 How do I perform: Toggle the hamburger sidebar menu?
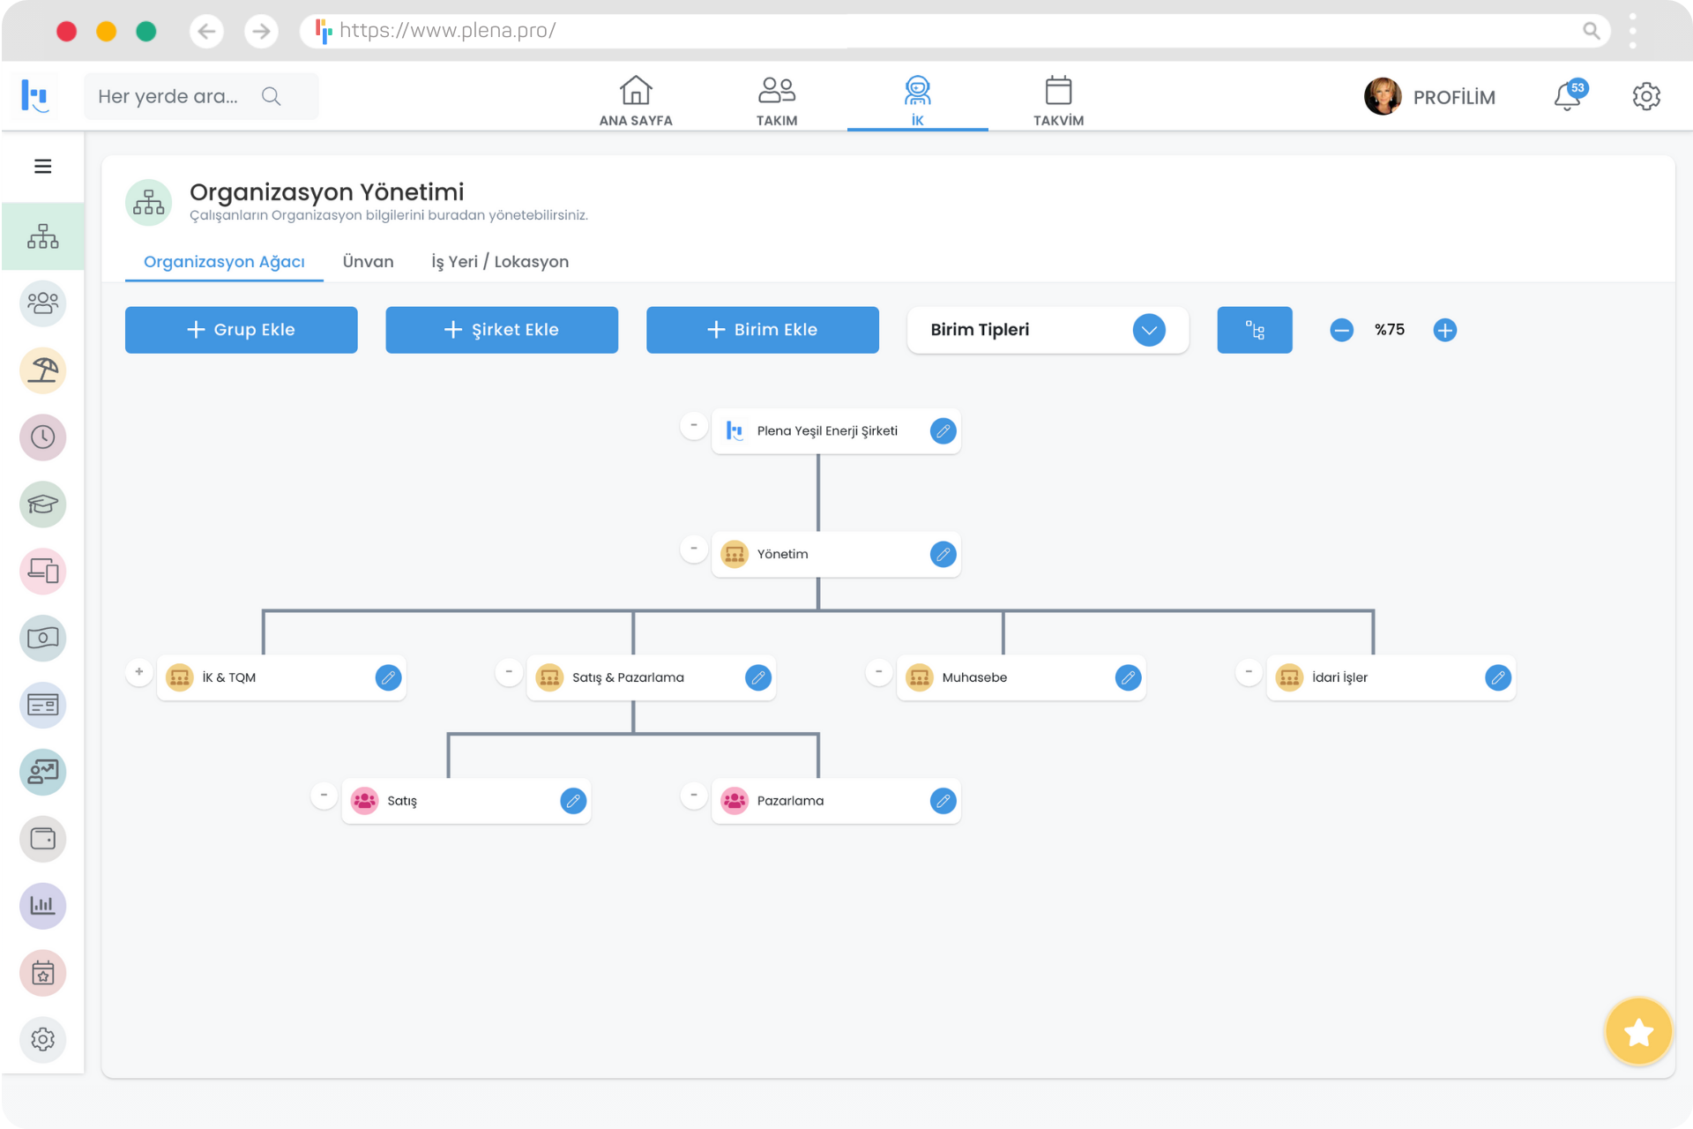[42, 167]
